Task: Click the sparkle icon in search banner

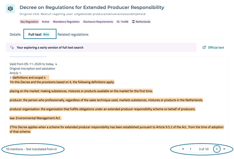Action: tap(12, 47)
